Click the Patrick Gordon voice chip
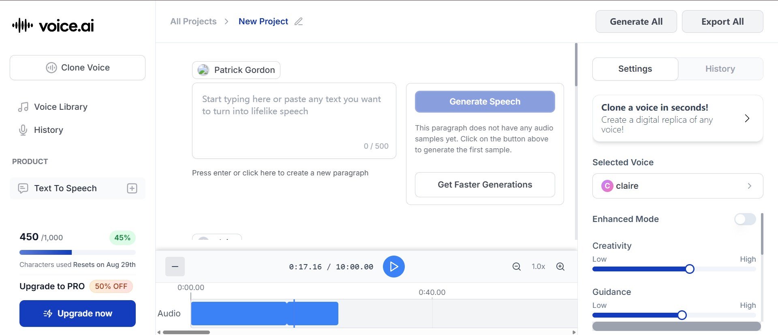Image resolution: width=778 pixels, height=335 pixels. 236,70
